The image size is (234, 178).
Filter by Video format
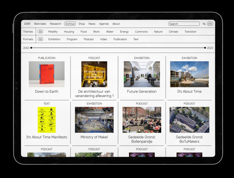104,39
